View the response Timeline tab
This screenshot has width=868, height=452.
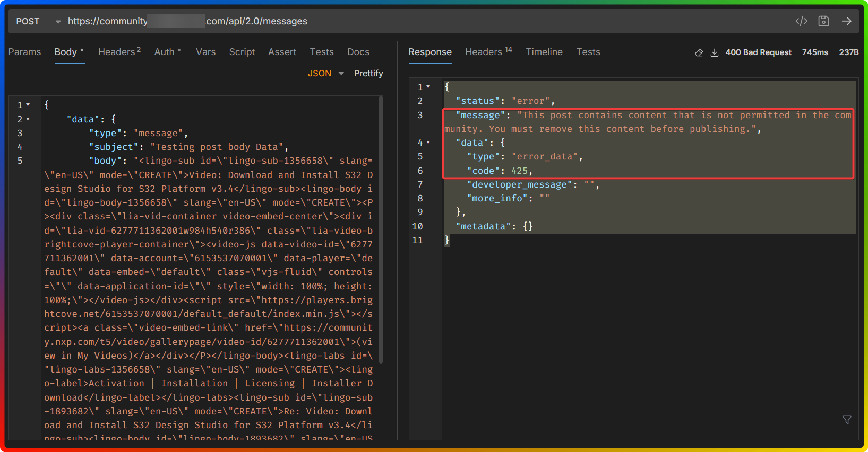(x=544, y=52)
